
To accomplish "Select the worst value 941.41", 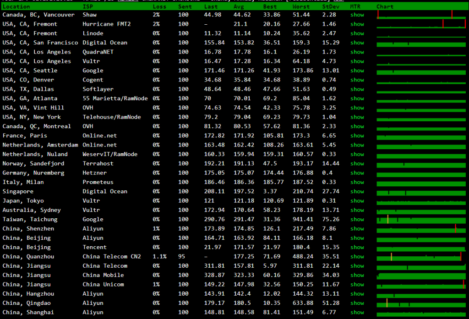I will tap(303, 219).
